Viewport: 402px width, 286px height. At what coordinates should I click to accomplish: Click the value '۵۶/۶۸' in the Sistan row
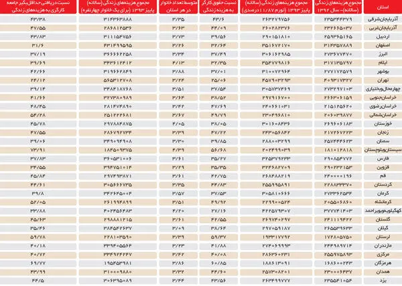(218, 150)
